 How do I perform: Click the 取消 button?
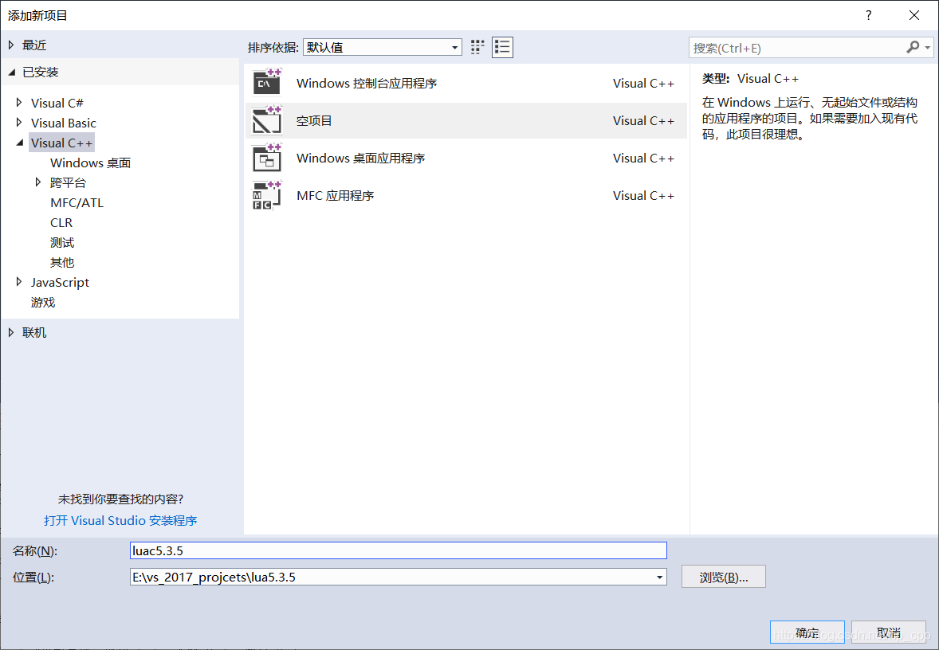[x=889, y=632]
